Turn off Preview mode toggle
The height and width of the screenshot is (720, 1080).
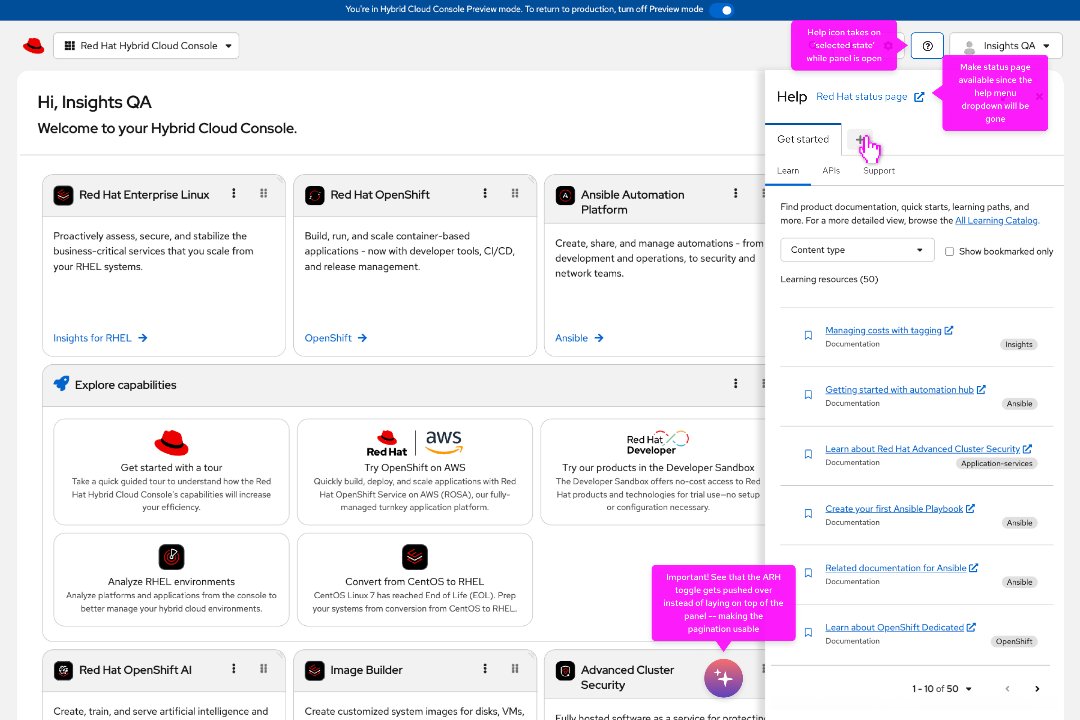(x=722, y=10)
